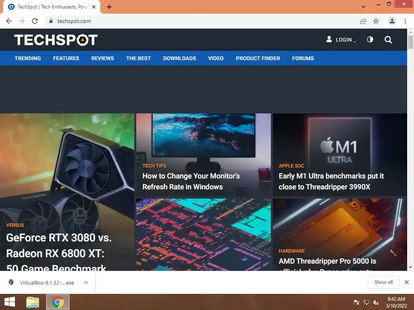Click the APPLE SOC category label
The width and height of the screenshot is (414, 310).
(291, 165)
